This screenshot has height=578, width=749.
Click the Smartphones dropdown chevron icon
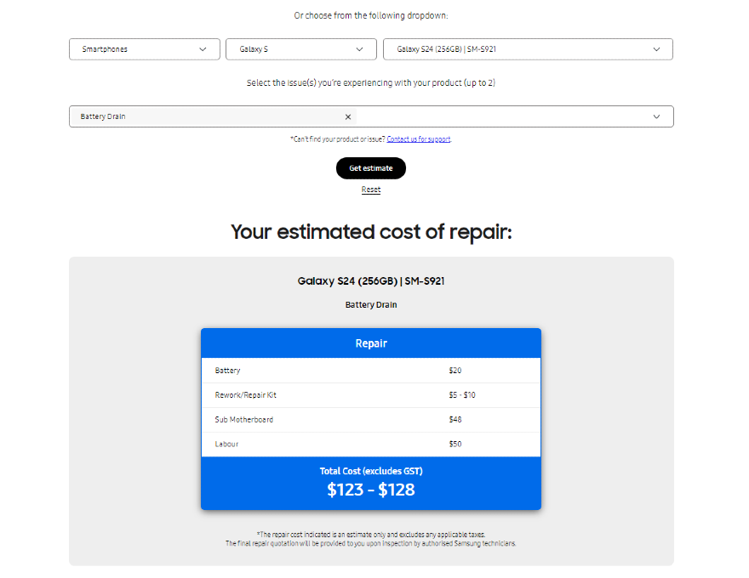click(x=203, y=49)
